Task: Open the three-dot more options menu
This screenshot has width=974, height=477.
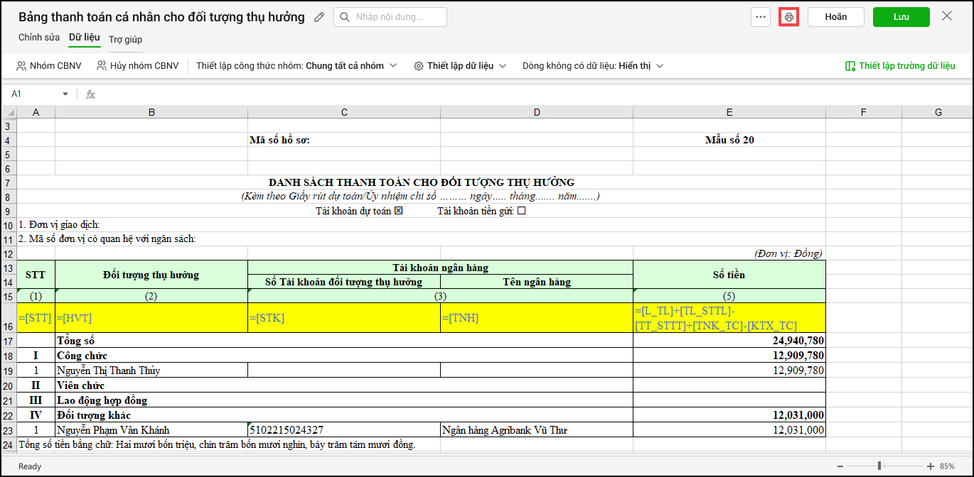Action: click(x=761, y=17)
